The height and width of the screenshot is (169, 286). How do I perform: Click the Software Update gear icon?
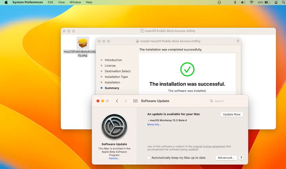[114, 126]
